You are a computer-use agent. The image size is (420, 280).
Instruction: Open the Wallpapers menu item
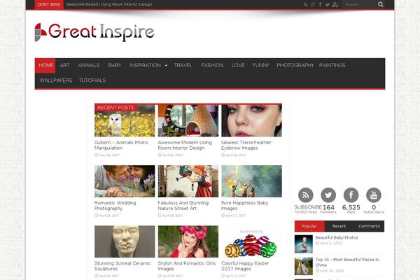[56, 80]
